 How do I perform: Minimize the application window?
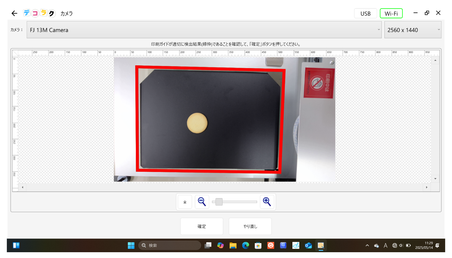point(415,13)
